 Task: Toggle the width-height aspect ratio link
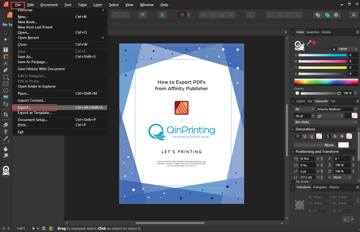[358, 200]
